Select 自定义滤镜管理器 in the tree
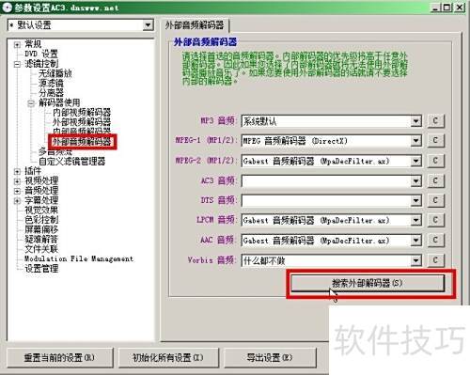 point(71,162)
